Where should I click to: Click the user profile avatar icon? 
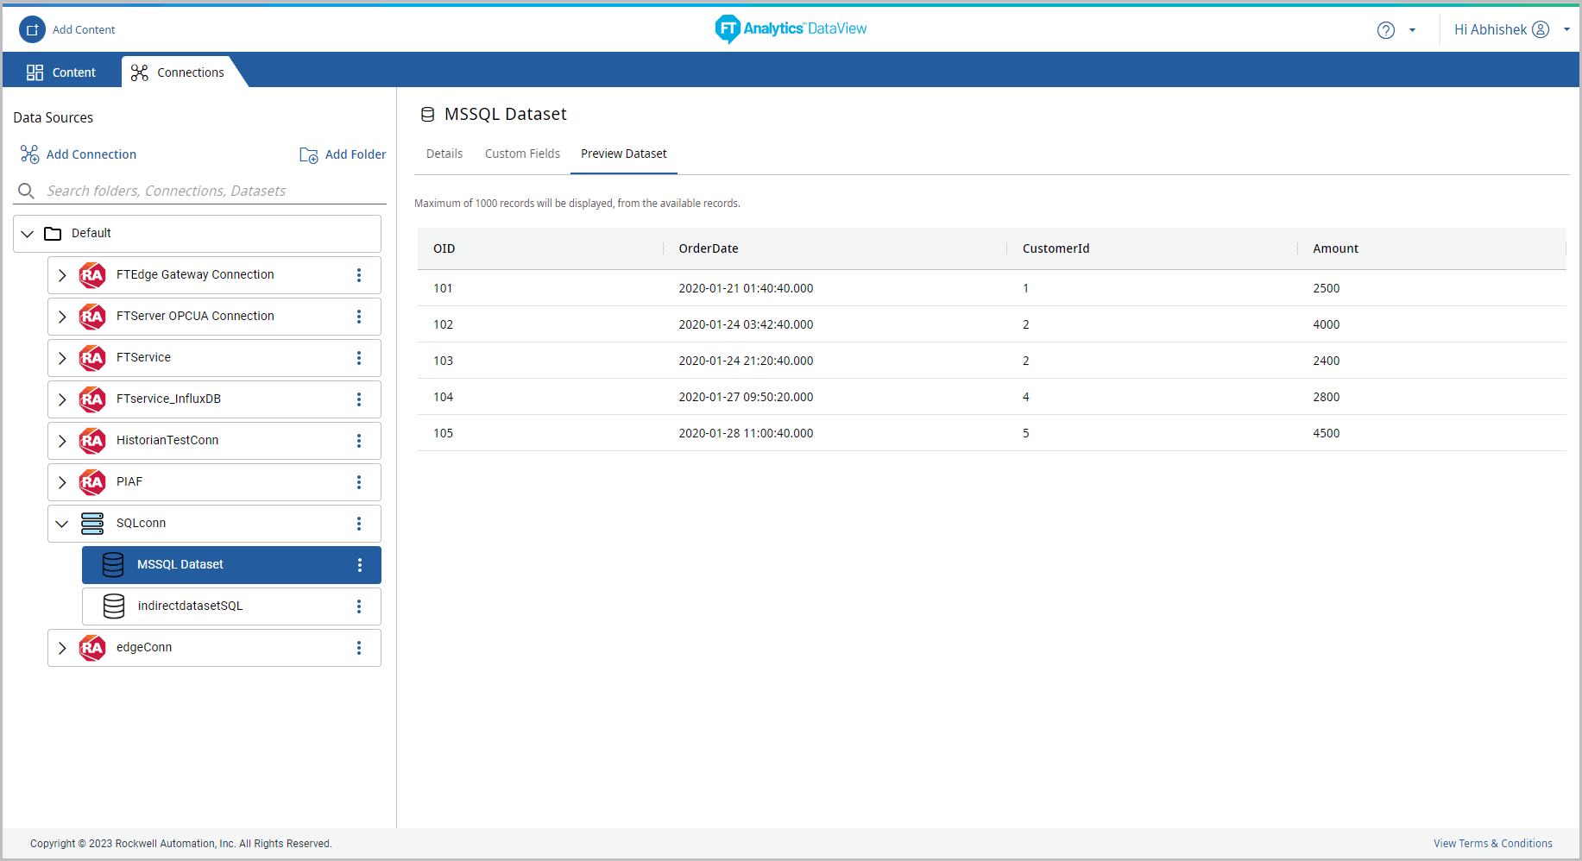(x=1541, y=29)
